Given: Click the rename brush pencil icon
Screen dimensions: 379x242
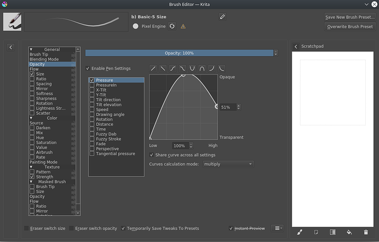Looking at the screenshot, I should [x=222, y=17].
